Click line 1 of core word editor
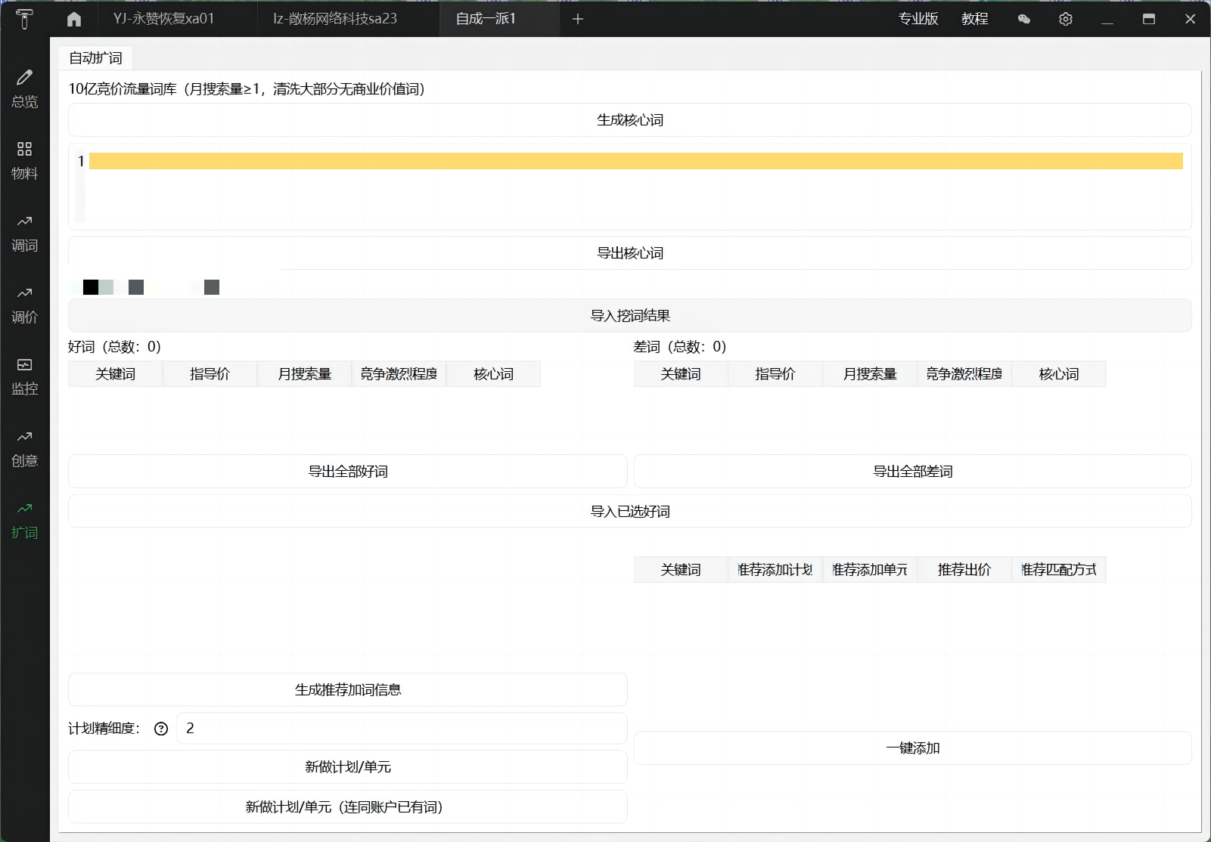The height and width of the screenshot is (842, 1211). click(x=635, y=161)
